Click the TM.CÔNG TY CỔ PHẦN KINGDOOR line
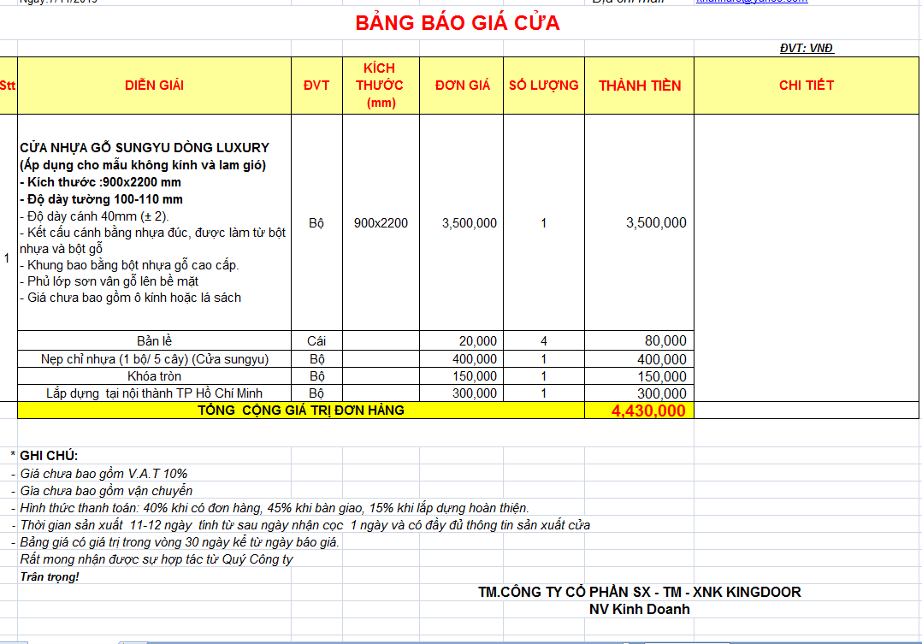The image size is (922, 644). 640,592
